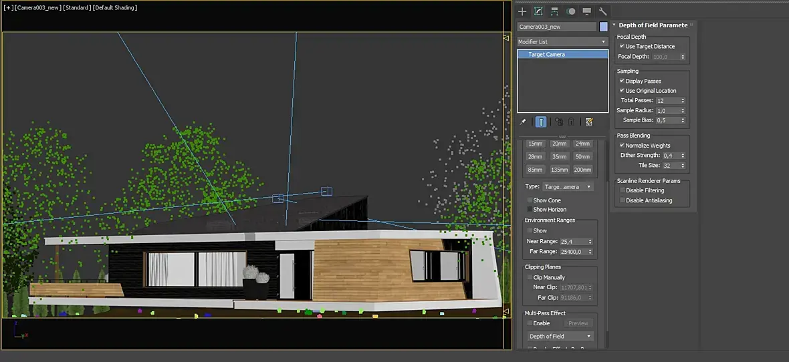Viewport: 789px width, 362px height.
Task: Toggle Show end result icon
Action: (x=541, y=122)
